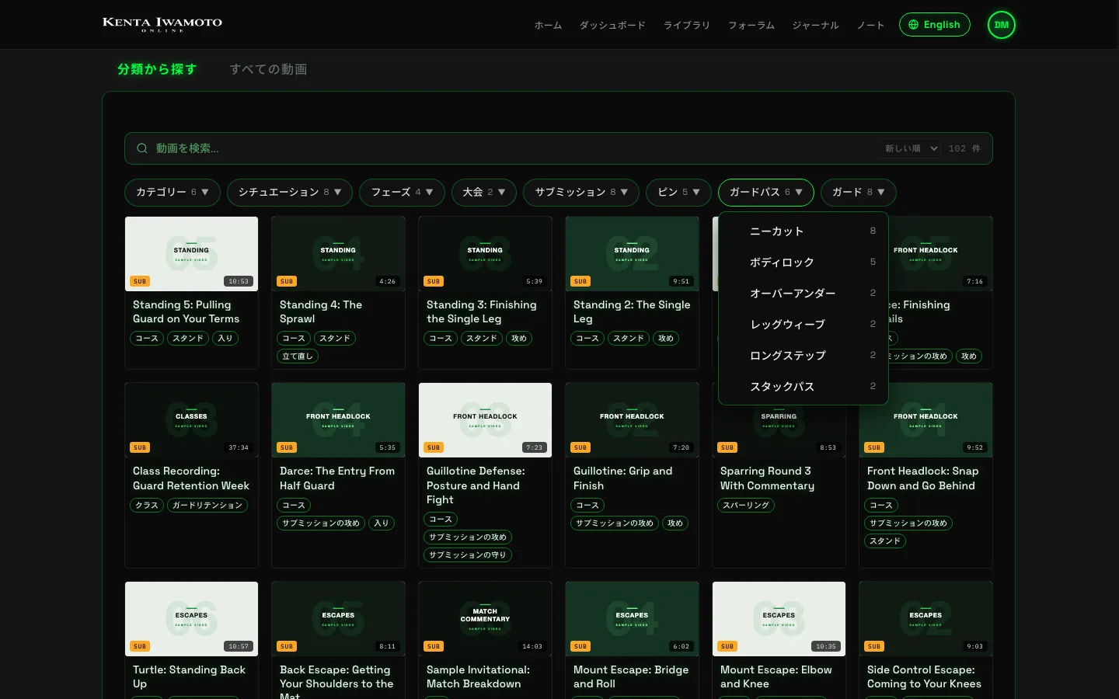Open Class Recording: Guard Retention Week thumbnail

191,420
